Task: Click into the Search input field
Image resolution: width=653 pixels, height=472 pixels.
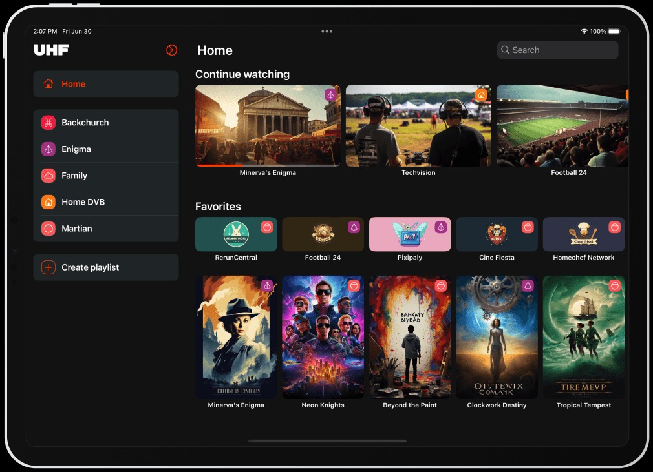Action: [557, 50]
